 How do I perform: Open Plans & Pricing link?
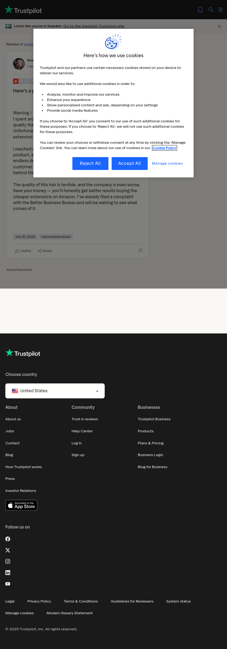point(151,443)
